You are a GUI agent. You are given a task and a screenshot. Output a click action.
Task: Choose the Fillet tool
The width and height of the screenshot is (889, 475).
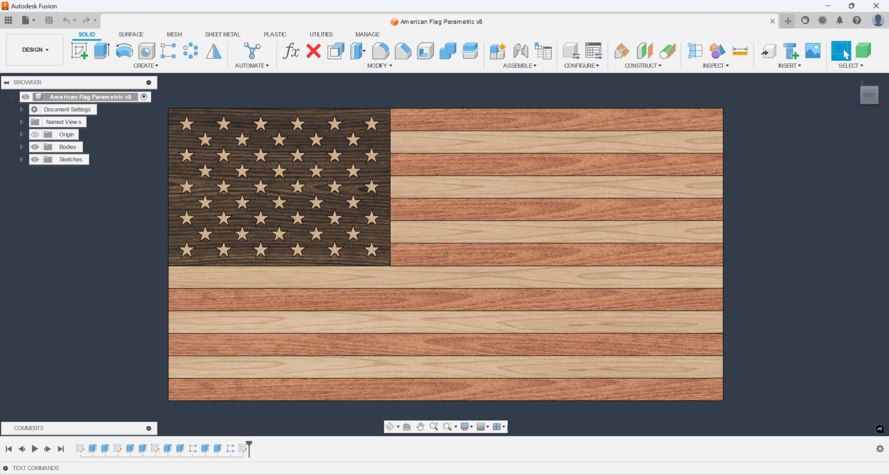coord(381,50)
